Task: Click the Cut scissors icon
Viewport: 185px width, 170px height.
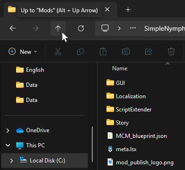Action: (x=58, y=51)
